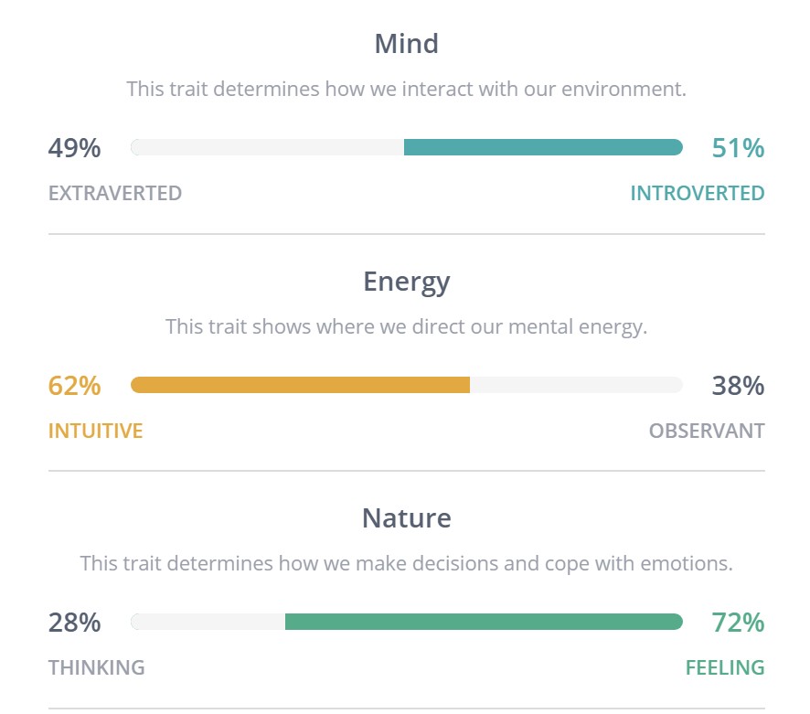Select the 62% Intuitive percentage
The height and width of the screenshot is (714, 810).
(74, 386)
